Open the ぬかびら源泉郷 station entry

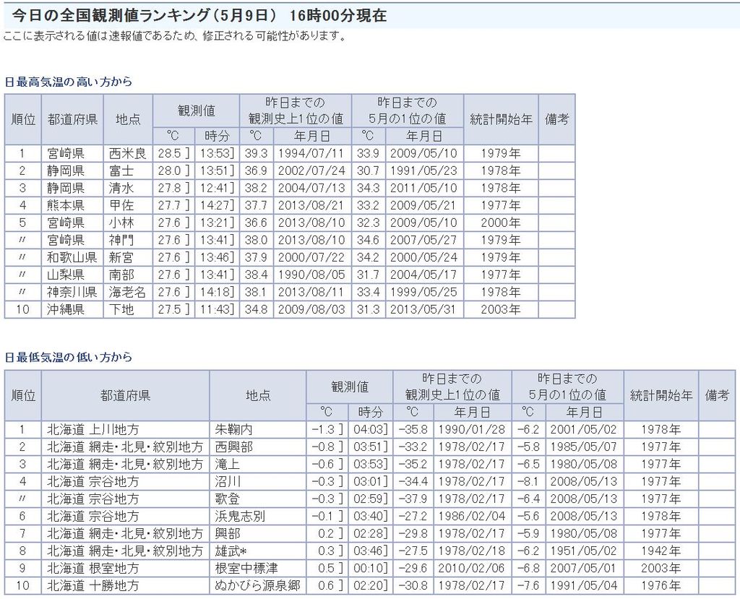point(257,585)
